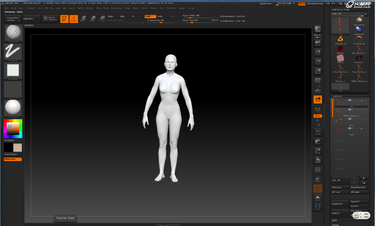Toggle the Floor grid
Image resolution: width=375 pixels, height=226 pixels.
pos(318,90)
